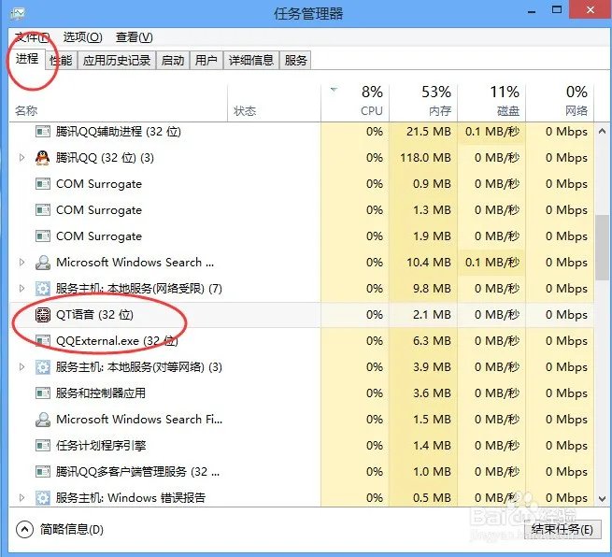Select the 腾讯QQ辅助进程 (32 位) process name
The image size is (612, 557).
pos(119,132)
